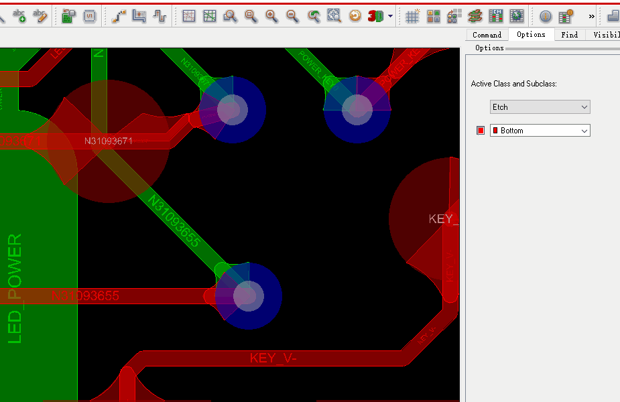
Task: Click the add text icon
Action: tap(19, 15)
